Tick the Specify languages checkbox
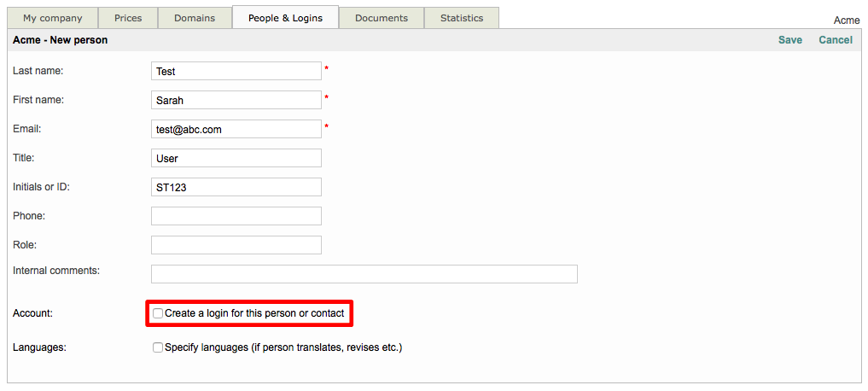868x391 pixels. coord(158,347)
